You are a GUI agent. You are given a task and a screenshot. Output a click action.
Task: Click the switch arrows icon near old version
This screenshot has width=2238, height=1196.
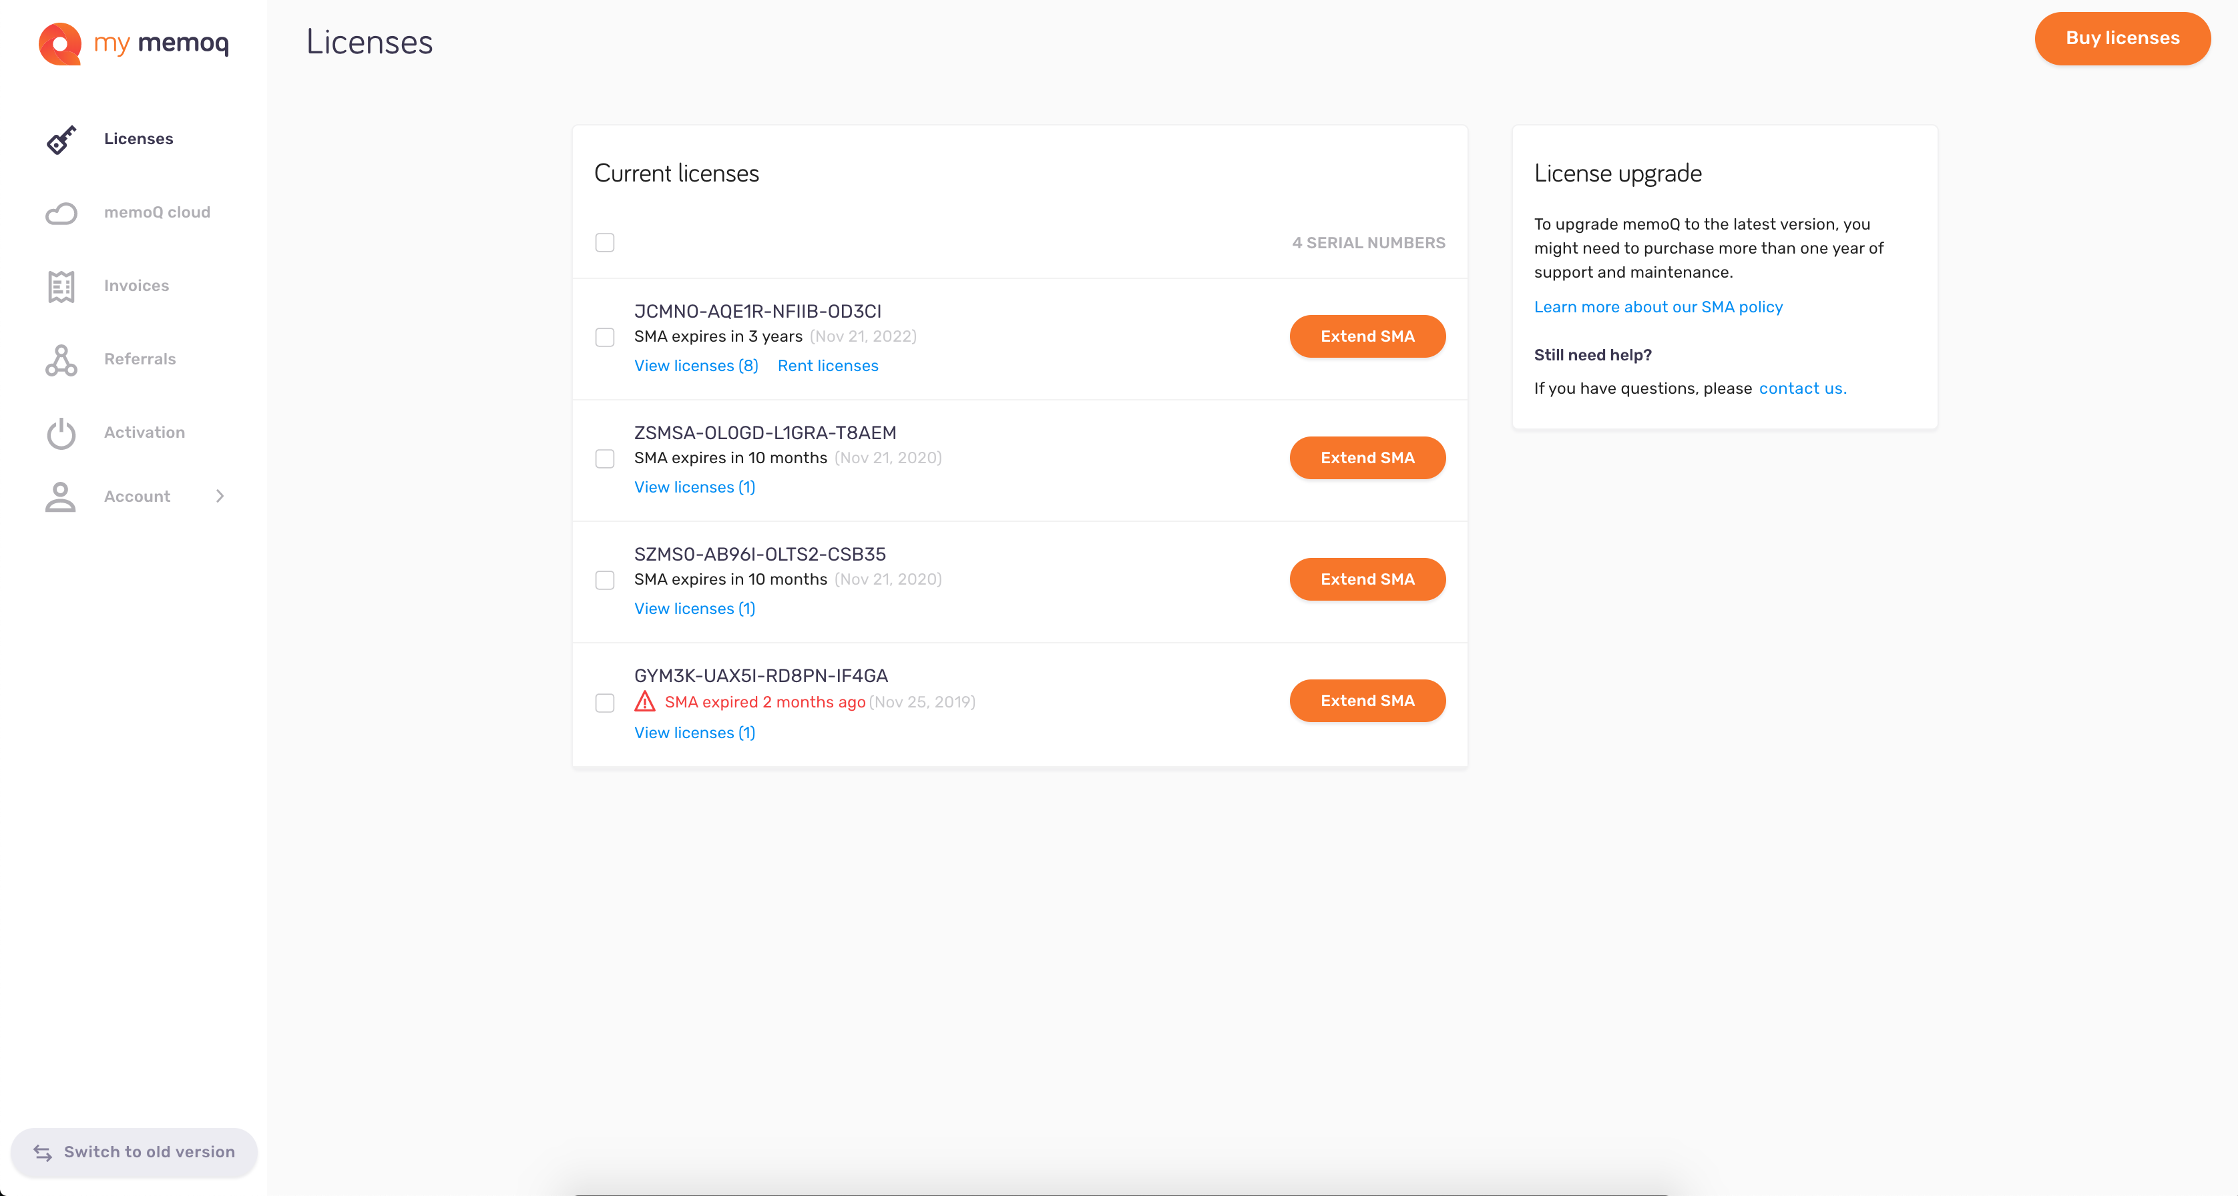click(x=41, y=1152)
